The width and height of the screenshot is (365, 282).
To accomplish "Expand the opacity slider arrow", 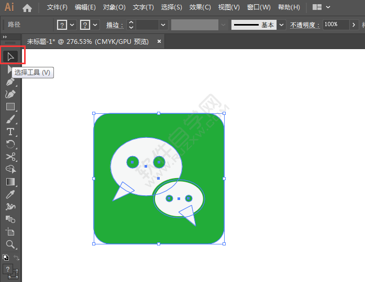I will coord(353,25).
